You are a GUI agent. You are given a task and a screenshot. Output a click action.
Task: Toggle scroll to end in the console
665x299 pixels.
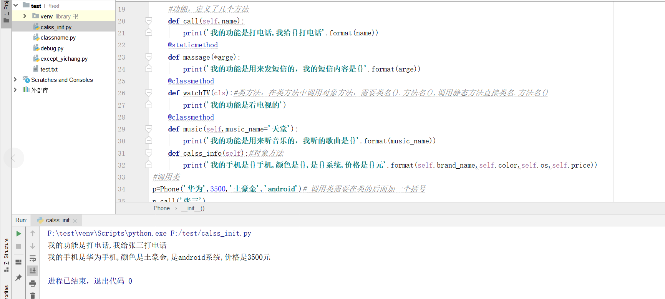click(x=33, y=271)
